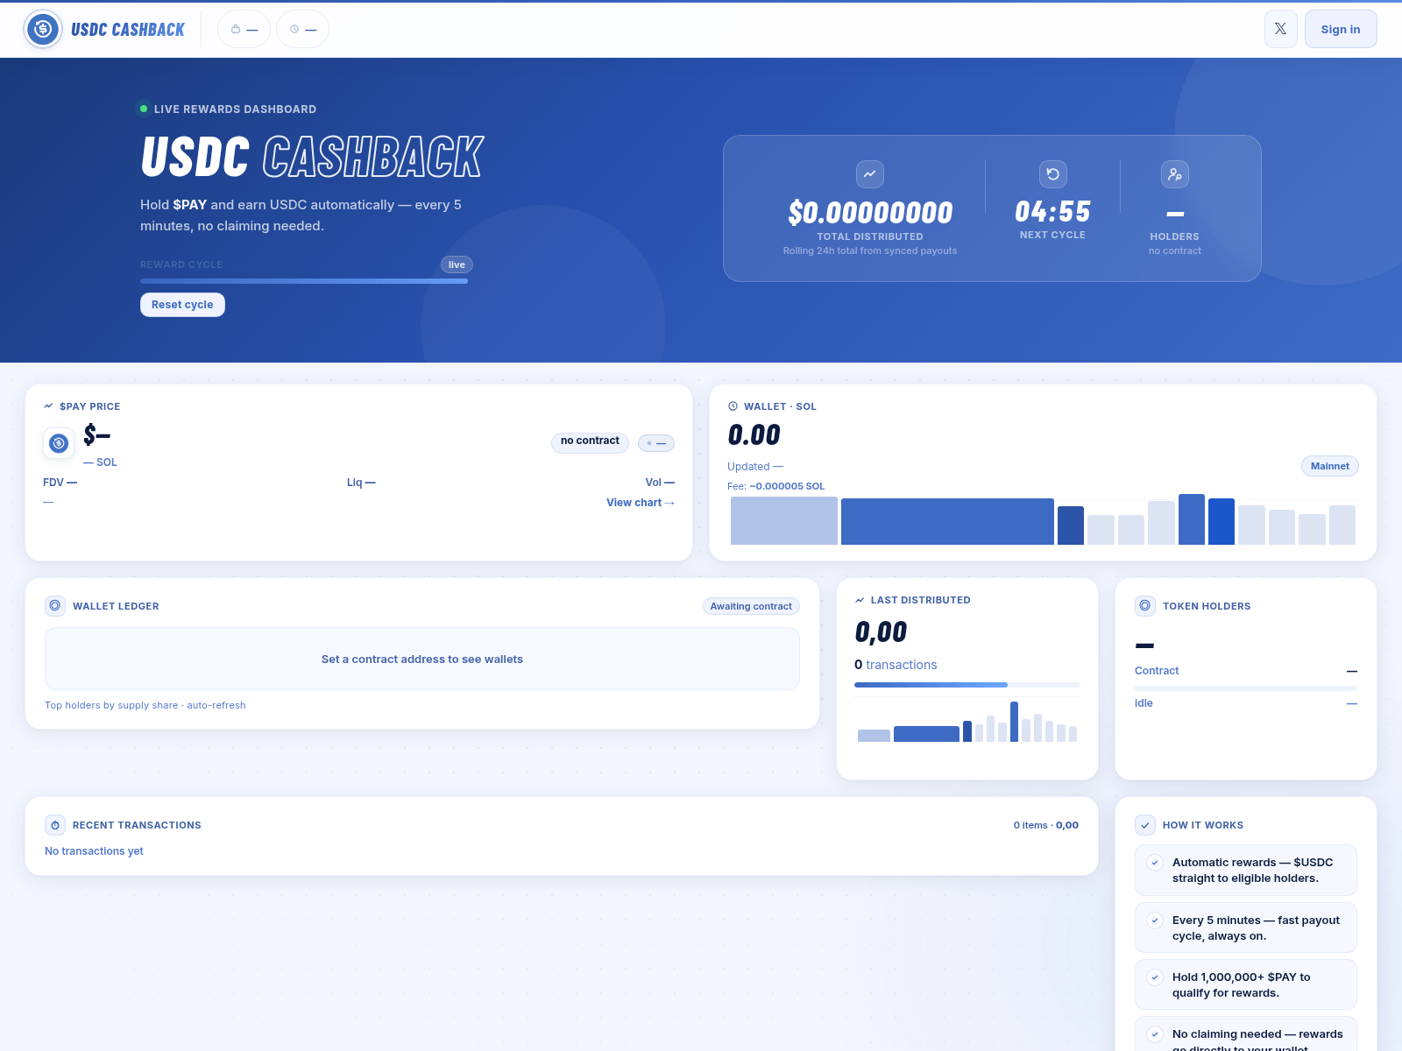This screenshot has width=1402, height=1051.
Task: Open View chart link in the $PAY Price card
Action: (641, 502)
